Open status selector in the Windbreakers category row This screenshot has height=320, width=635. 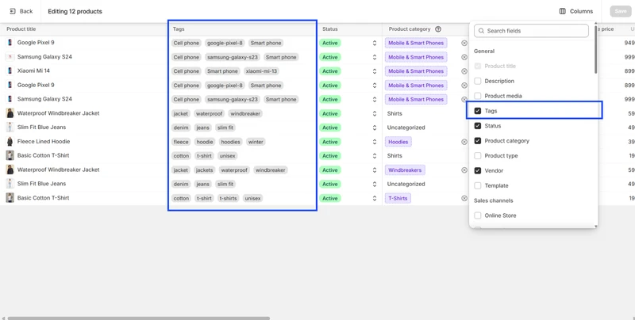pos(375,170)
